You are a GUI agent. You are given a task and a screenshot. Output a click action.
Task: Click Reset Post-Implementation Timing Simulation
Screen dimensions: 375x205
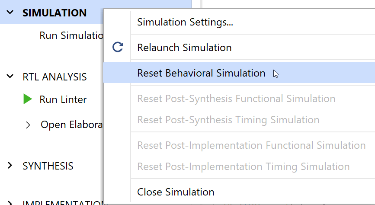point(244,166)
